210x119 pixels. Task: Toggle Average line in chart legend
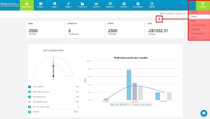tap(146, 105)
